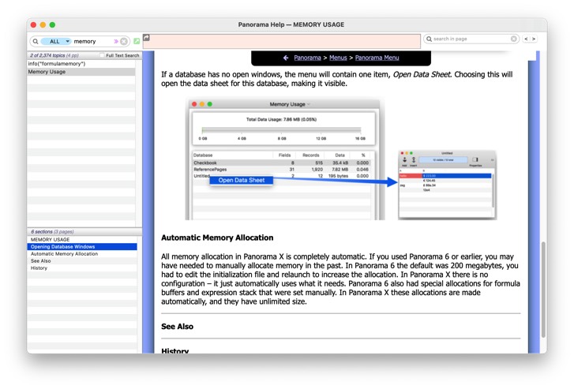574x389 pixels.
Task: Click the magnifying glass in the topic search field
Action: (36, 41)
